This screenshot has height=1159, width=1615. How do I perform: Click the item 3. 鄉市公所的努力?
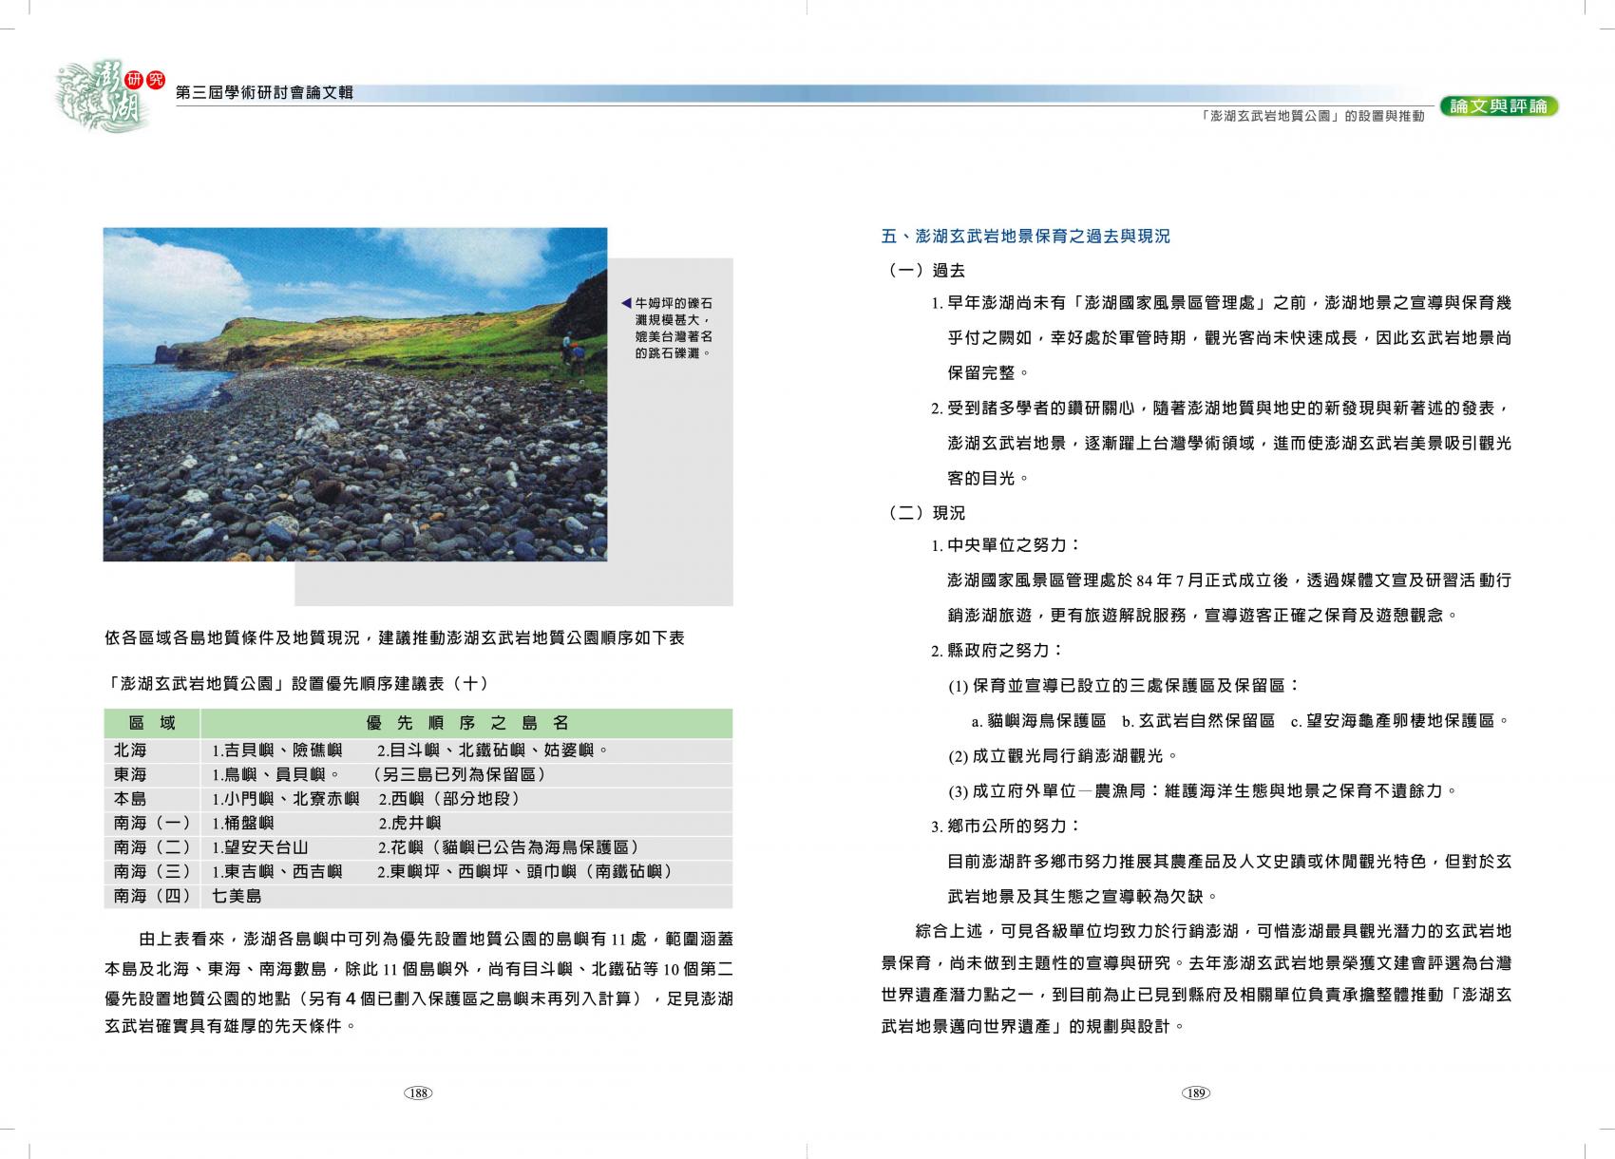pyautogui.click(x=1005, y=826)
